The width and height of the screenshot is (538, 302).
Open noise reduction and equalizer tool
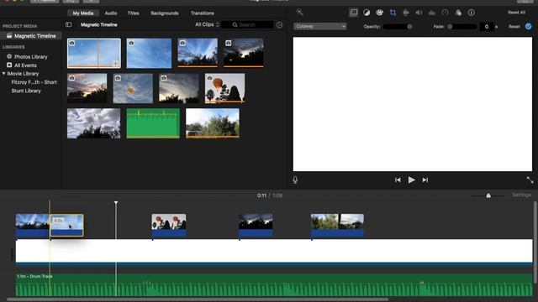click(x=432, y=13)
